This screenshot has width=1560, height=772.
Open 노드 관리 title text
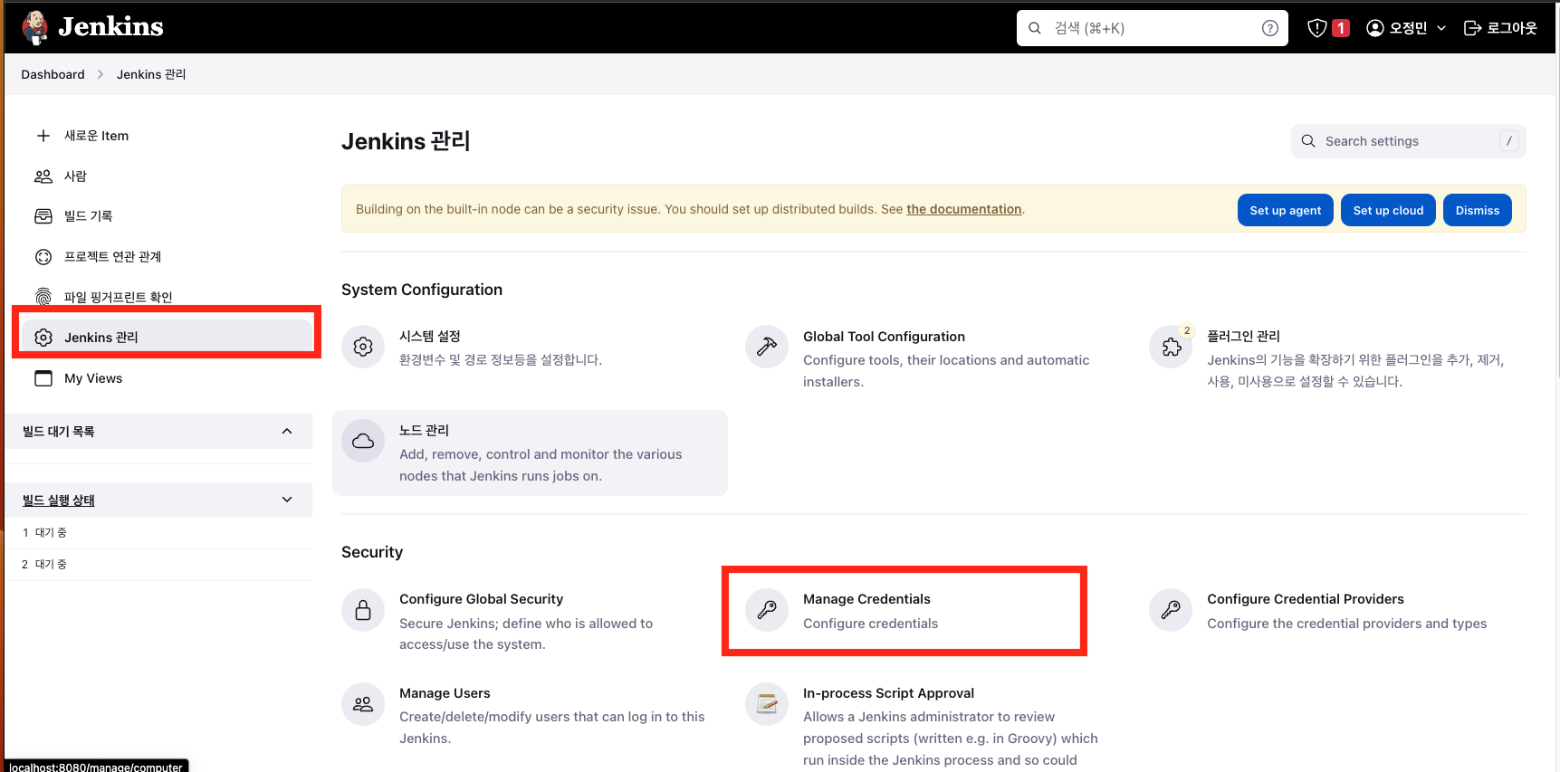(x=424, y=430)
